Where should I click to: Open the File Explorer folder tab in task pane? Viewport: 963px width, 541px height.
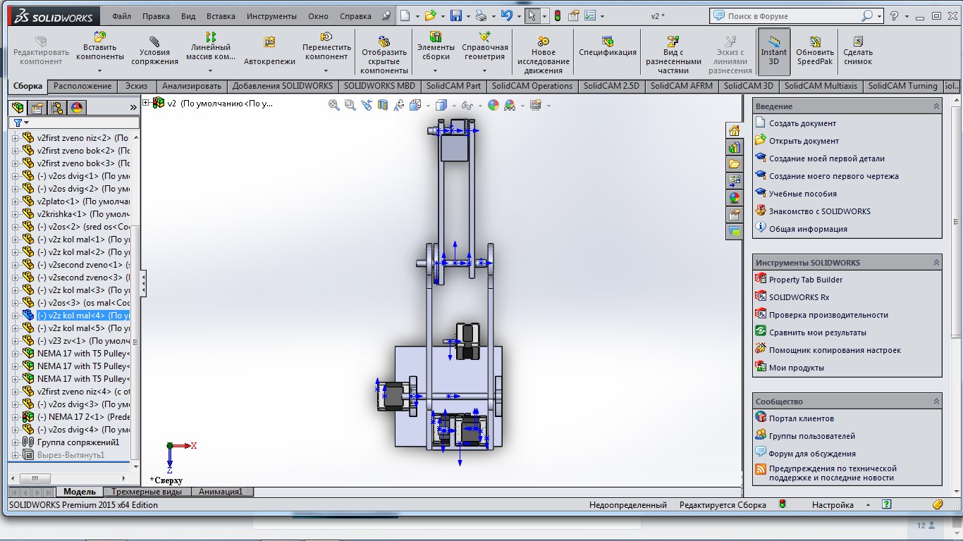(734, 164)
